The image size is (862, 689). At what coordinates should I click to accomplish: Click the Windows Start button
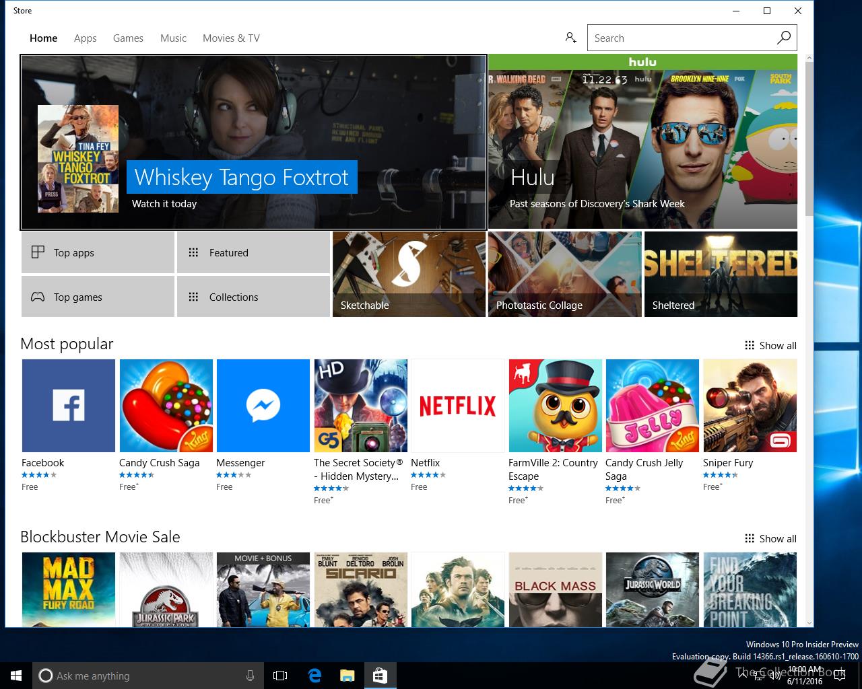point(16,676)
